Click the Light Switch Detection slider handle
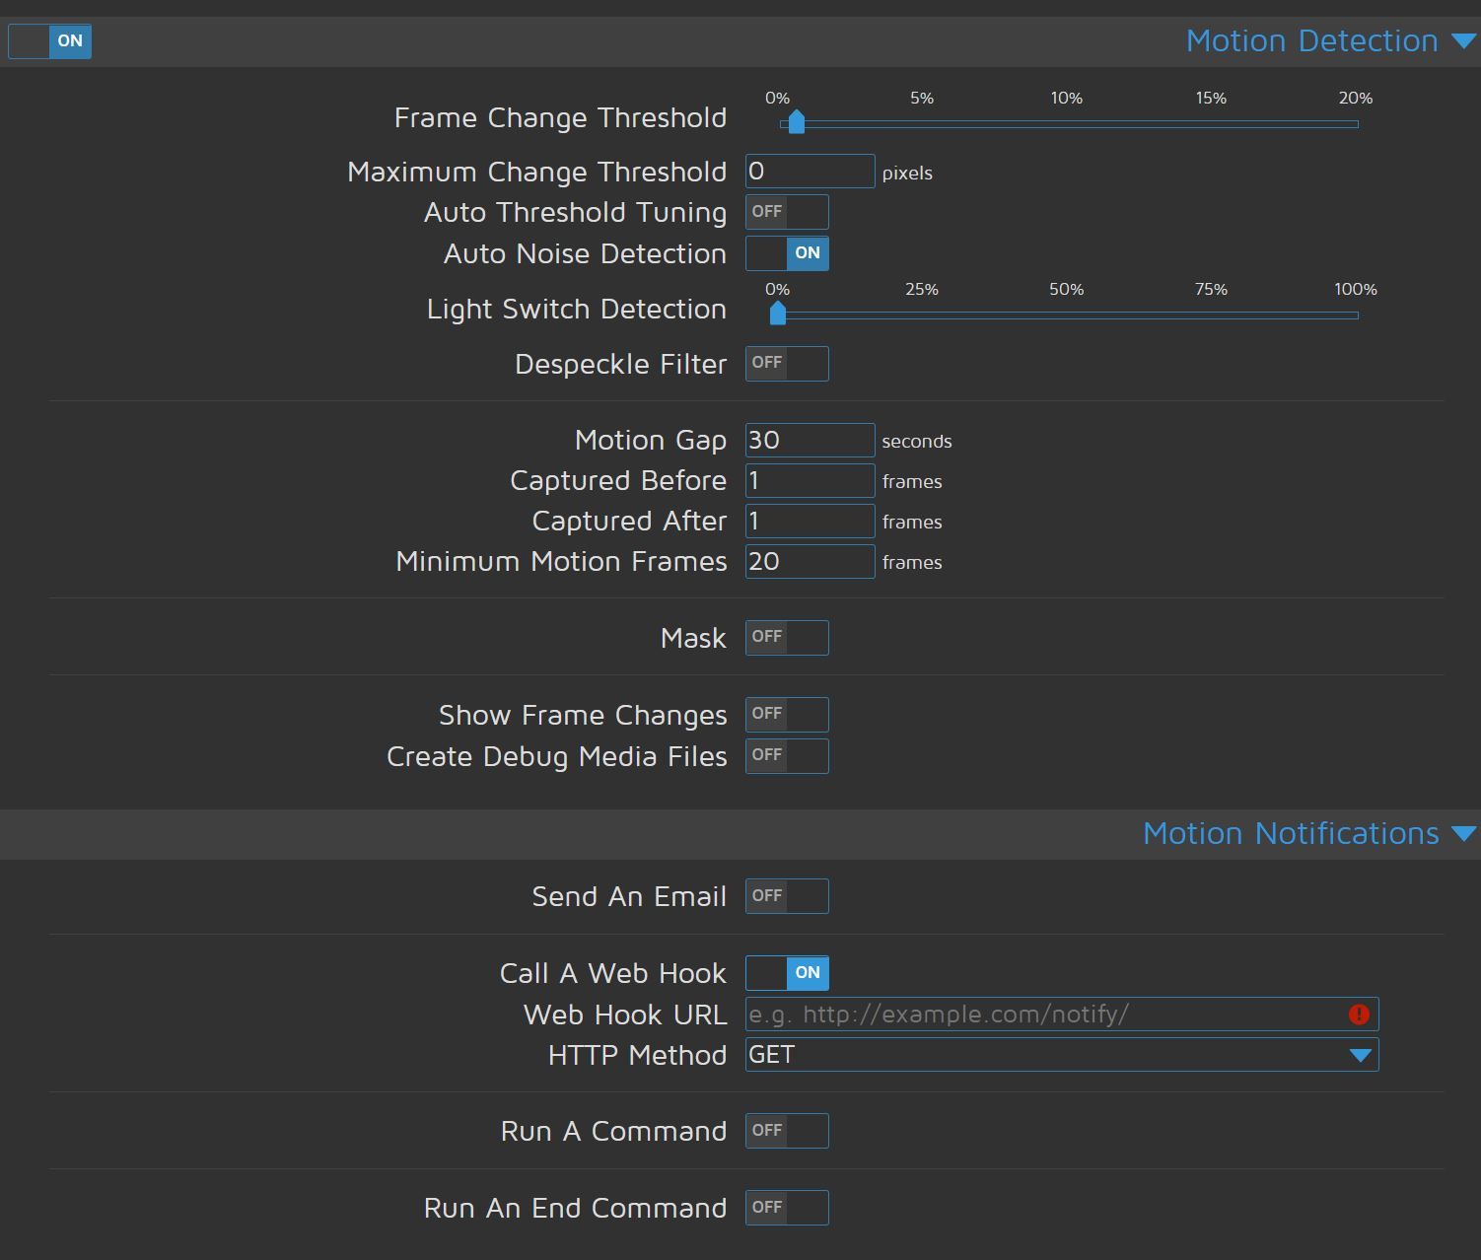The image size is (1481, 1260). click(778, 314)
